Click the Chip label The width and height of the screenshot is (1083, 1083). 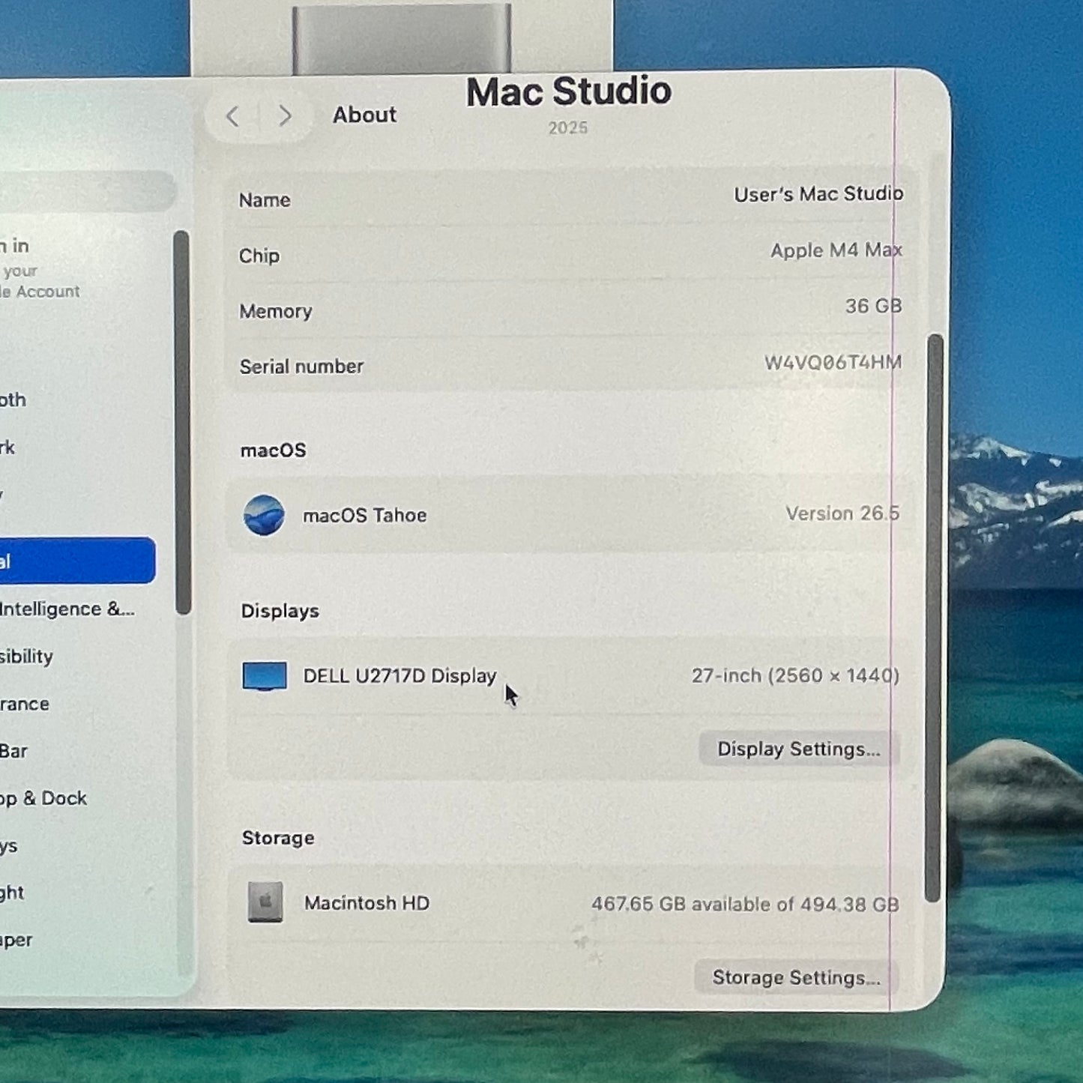[259, 256]
